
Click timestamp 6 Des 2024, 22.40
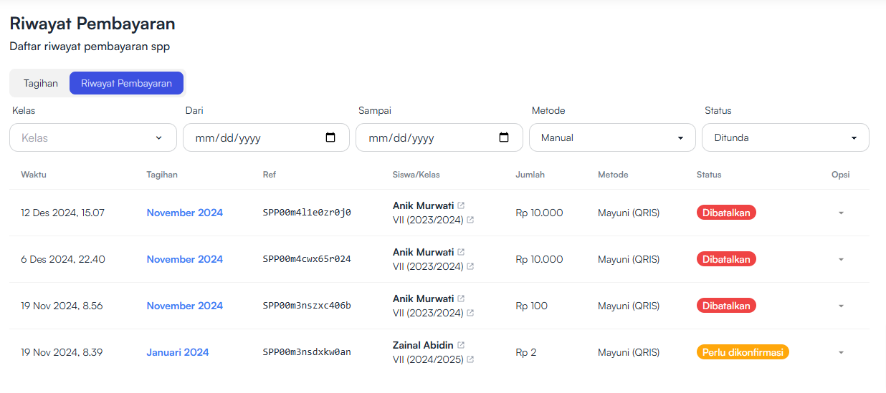pos(63,259)
